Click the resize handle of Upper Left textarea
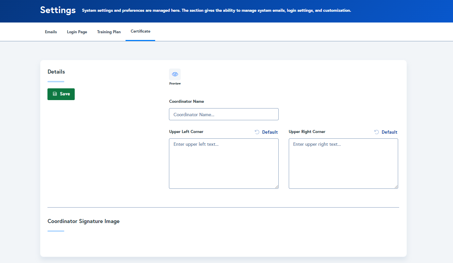 pos(277,187)
